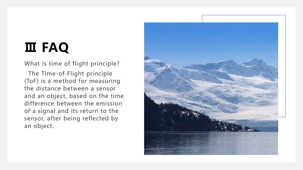Viewport: 303px width, 170px height.
Task: Click the snowy mountain peak in photo
Action: 256,59
